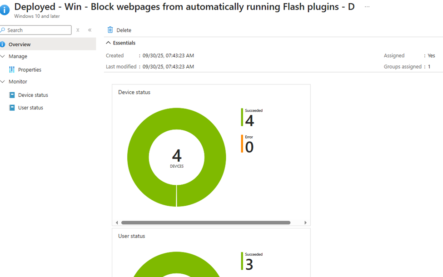Click the horizontal scrollbar under Device status
The width and height of the screenshot is (443, 277).
point(205,223)
